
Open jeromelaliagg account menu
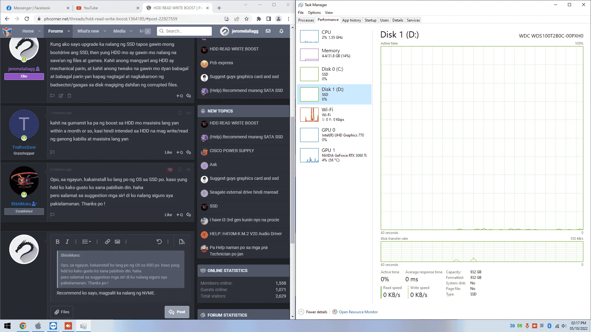point(239,31)
